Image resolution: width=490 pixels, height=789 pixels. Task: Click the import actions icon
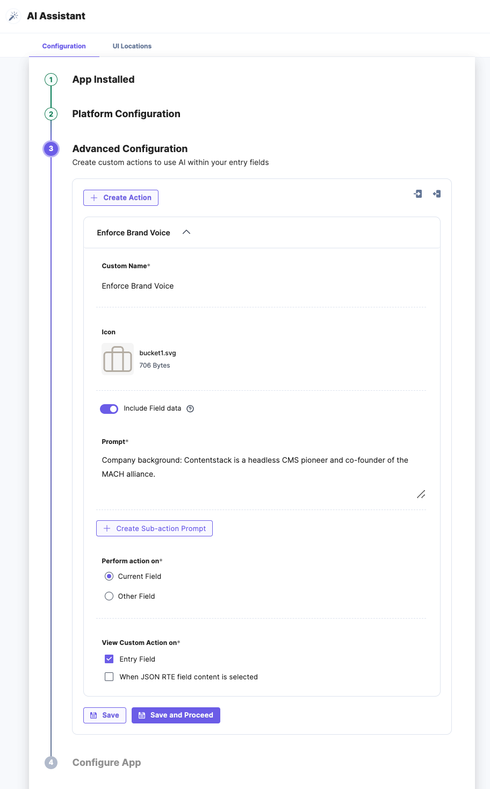[418, 194]
